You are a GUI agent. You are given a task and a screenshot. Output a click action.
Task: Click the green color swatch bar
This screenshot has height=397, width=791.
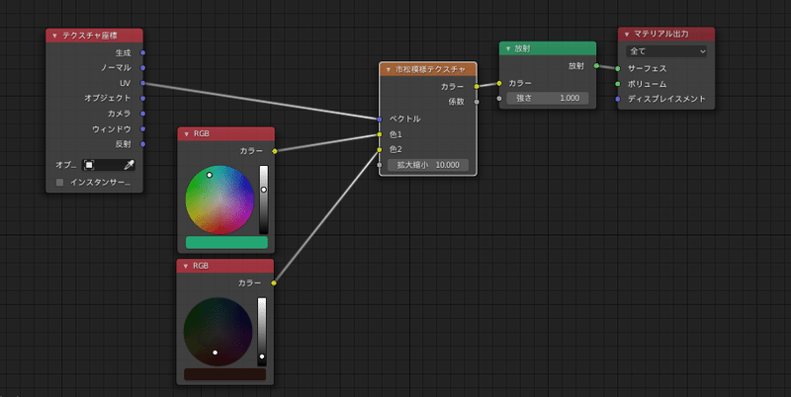click(x=226, y=242)
